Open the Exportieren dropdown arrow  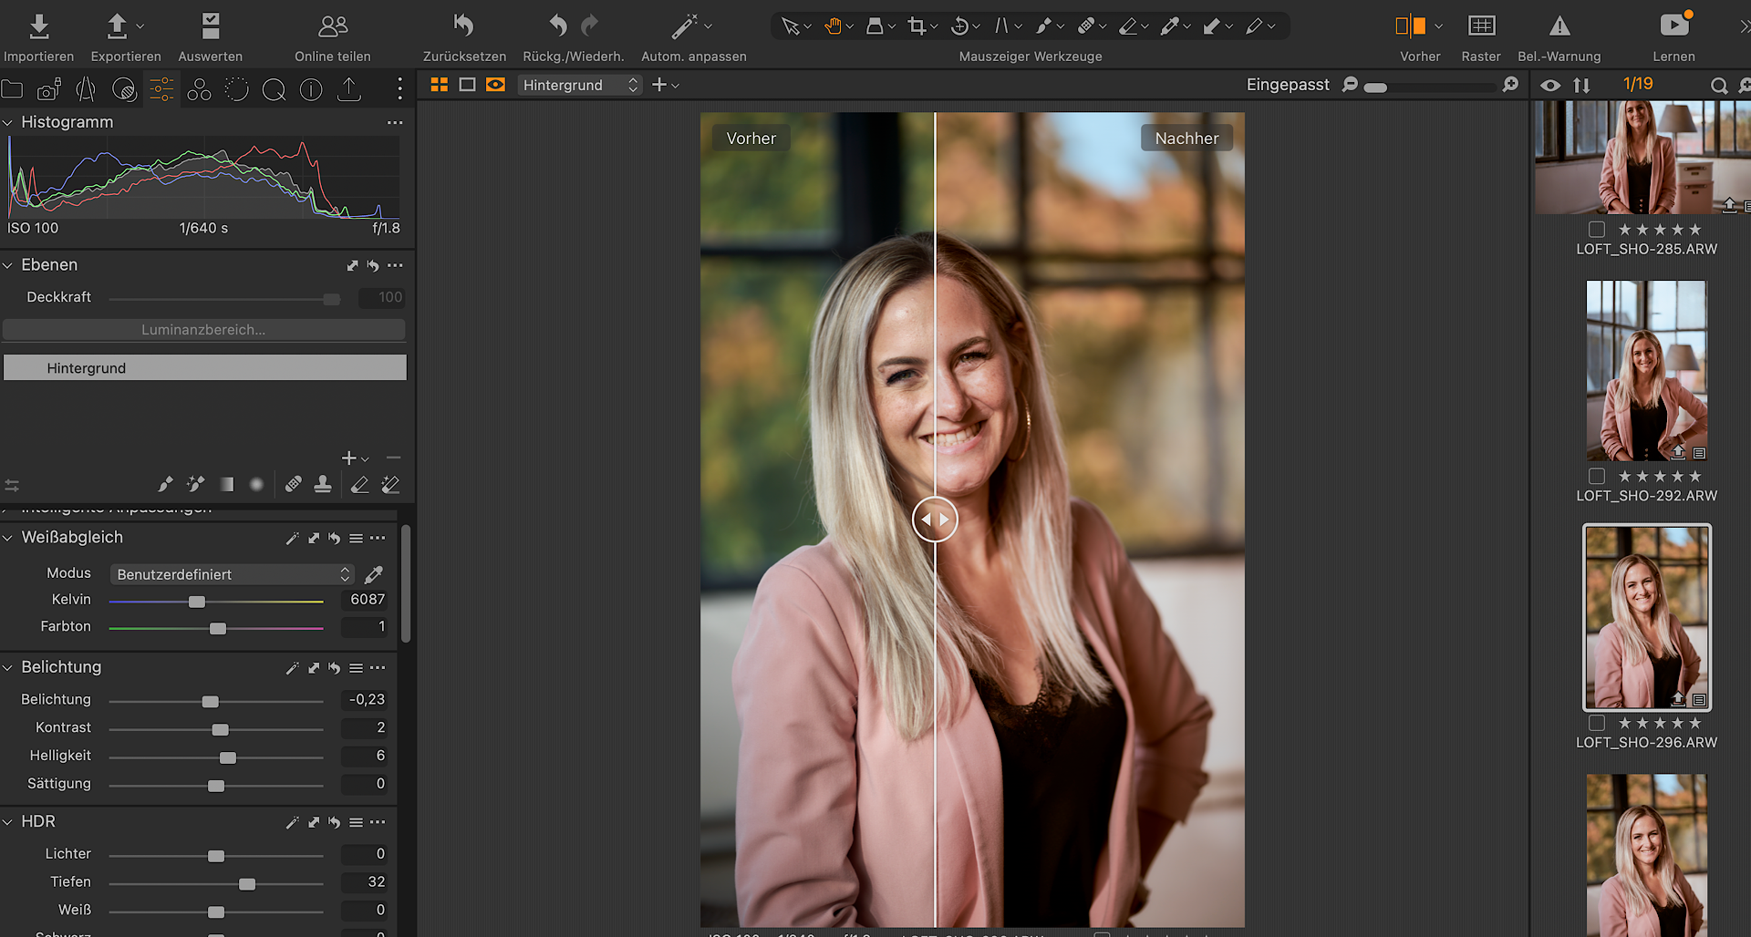coord(140,26)
